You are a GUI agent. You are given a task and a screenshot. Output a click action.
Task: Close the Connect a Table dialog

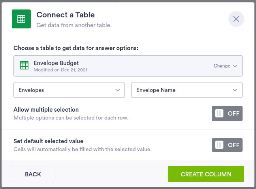(236, 19)
